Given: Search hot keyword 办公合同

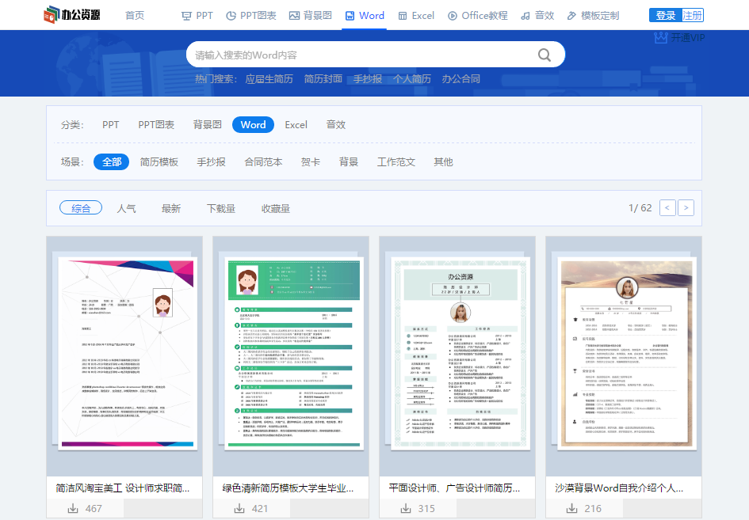Looking at the screenshot, I should (461, 78).
